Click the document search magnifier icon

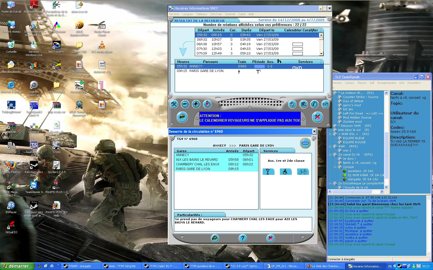pos(304,104)
